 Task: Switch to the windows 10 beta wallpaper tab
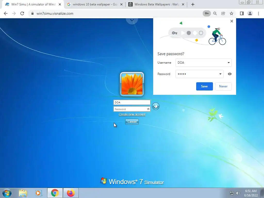pyautogui.click(x=95, y=4)
